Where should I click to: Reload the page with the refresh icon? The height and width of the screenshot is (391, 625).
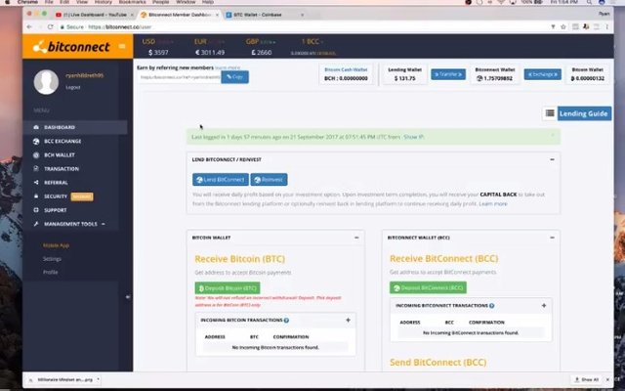point(50,26)
